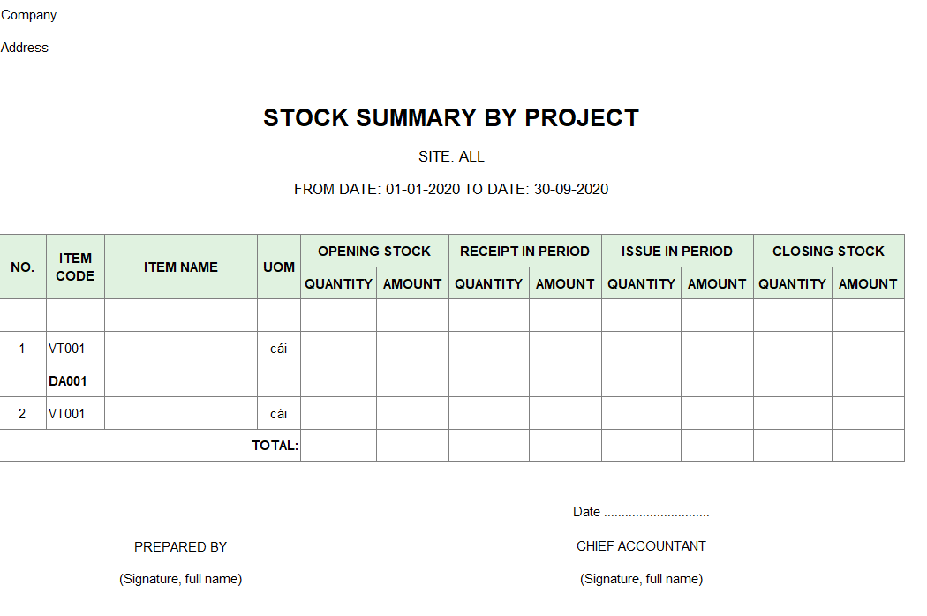This screenshot has width=927, height=616.
Task: Select the NO. column header
Action: coord(22,267)
